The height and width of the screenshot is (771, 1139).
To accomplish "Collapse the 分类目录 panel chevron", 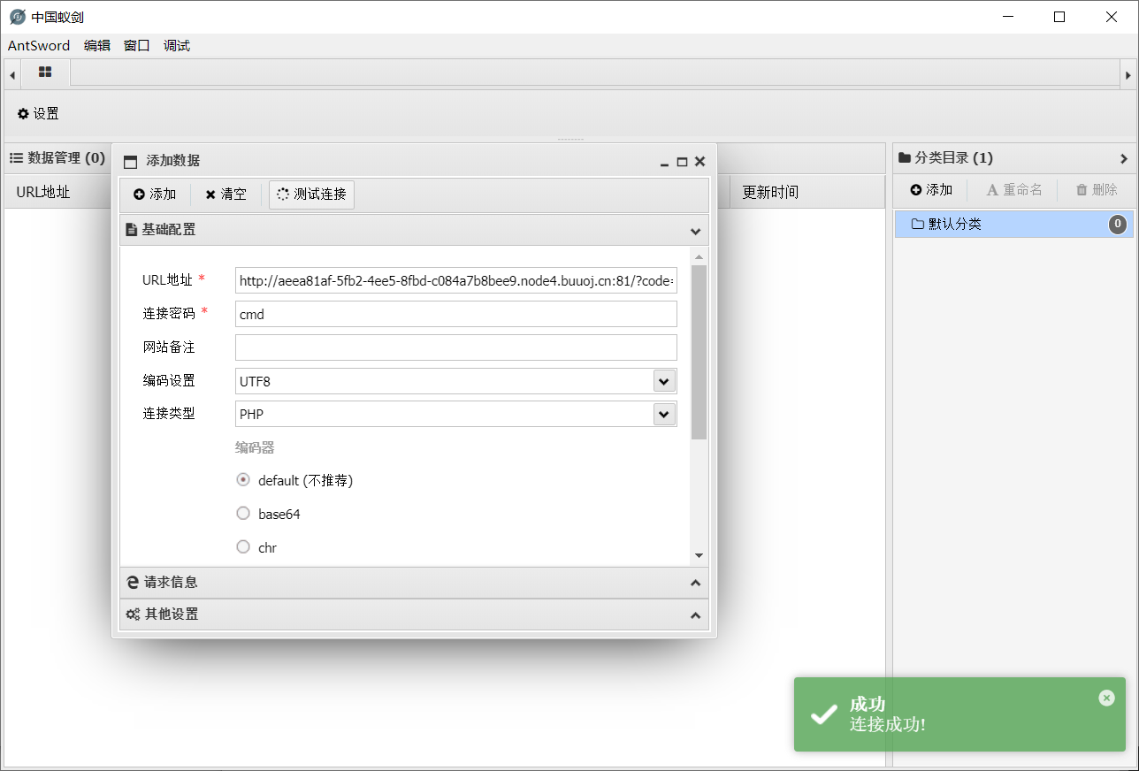I will 1124,158.
